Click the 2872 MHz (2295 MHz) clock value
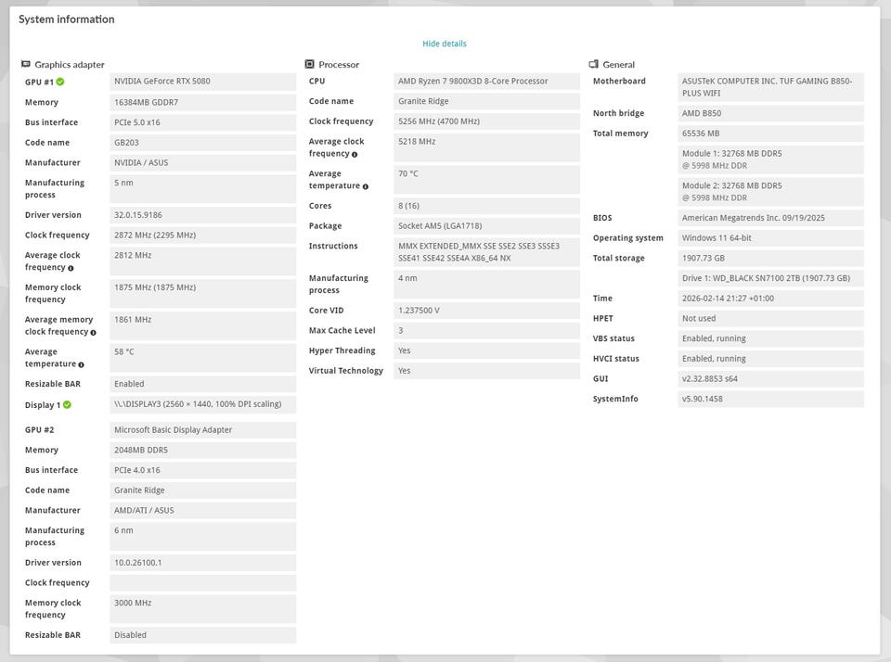This screenshot has width=891, height=662. [x=203, y=236]
